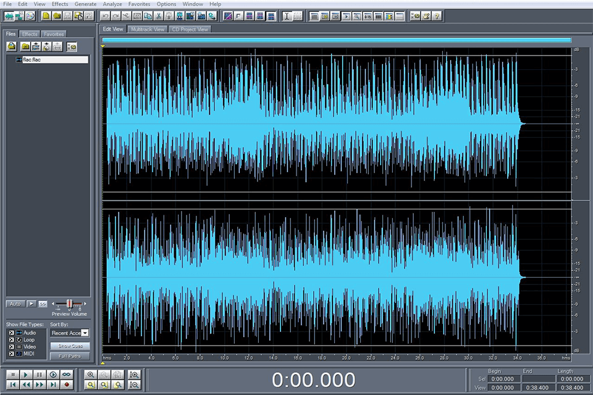Open Help via the question mark toolbar icon

click(x=437, y=16)
